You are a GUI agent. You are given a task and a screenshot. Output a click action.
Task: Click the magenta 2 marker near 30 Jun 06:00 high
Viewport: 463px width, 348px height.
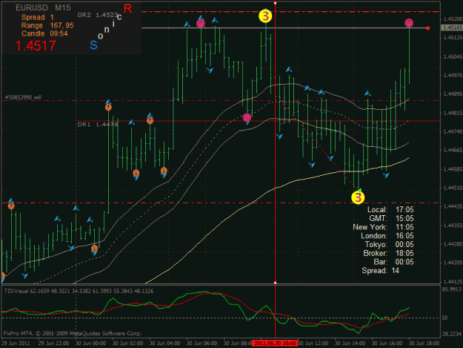coord(201,23)
